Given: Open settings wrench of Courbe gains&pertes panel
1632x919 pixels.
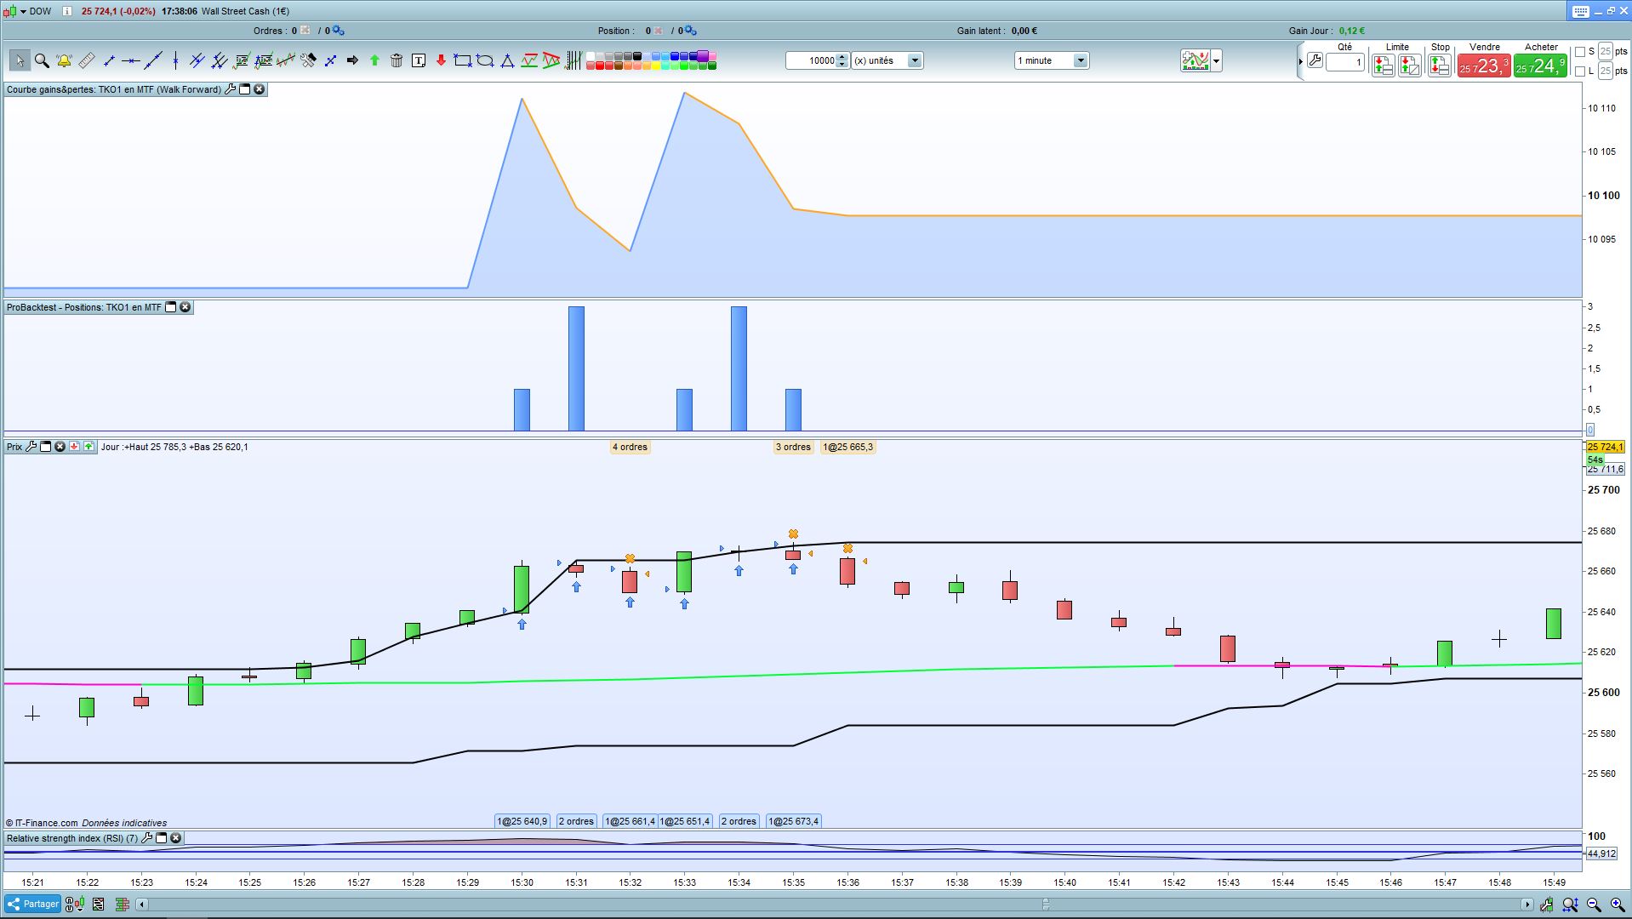Looking at the screenshot, I should coord(230,89).
